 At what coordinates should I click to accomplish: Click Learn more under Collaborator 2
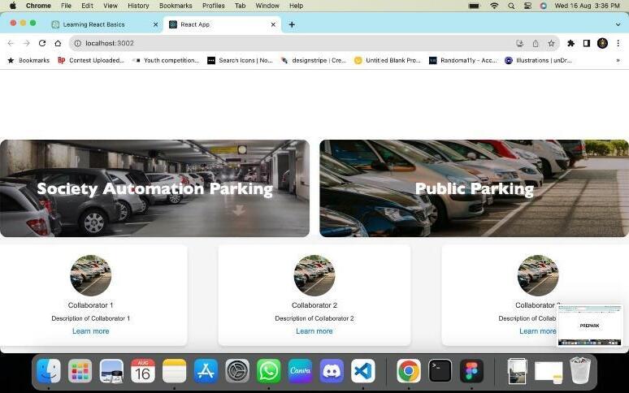(x=314, y=331)
